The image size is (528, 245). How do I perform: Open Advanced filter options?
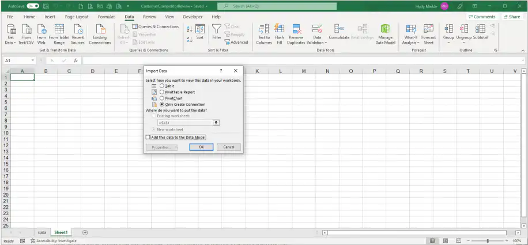pos(236,43)
